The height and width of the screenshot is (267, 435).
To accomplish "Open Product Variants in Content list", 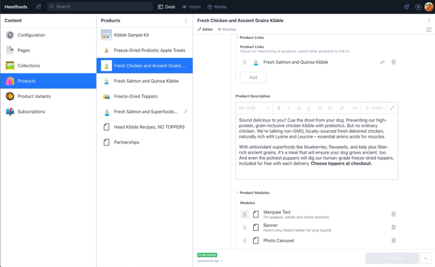I will (48, 96).
